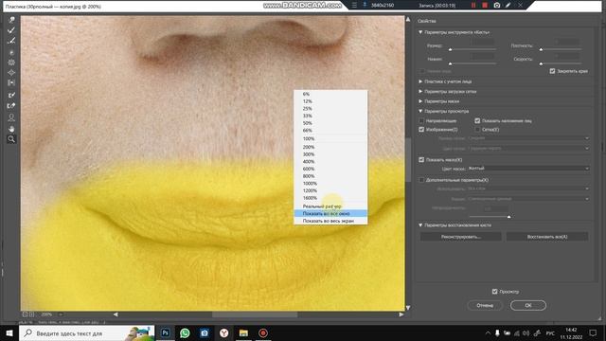Click zoom out minus button below canvas
This screenshot has width=606, height=341.
(25, 314)
